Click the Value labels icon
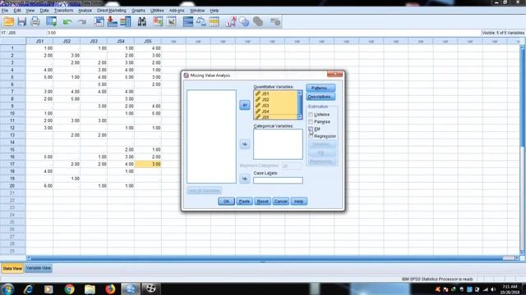This screenshot has width=526, height=295. [x=231, y=22]
